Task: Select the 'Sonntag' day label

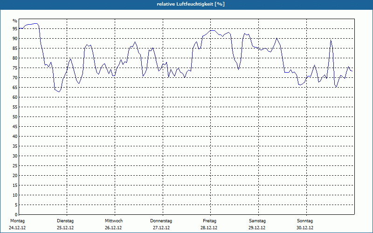Action: pyautogui.click(x=305, y=221)
